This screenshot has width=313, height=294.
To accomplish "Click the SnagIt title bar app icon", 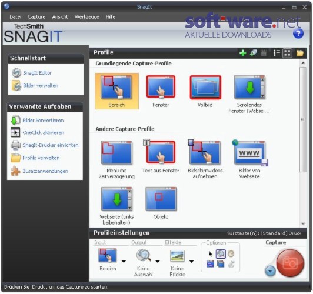I will coord(6,6).
